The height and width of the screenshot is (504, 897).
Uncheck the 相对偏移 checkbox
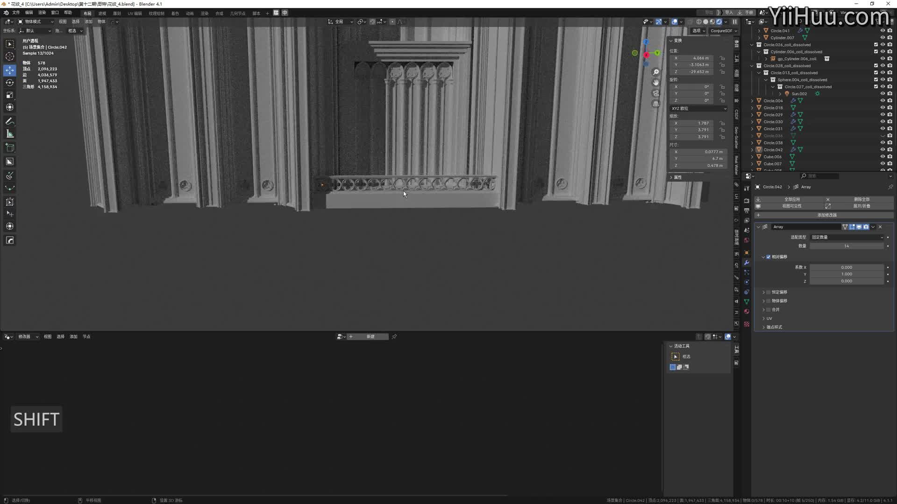769,257
